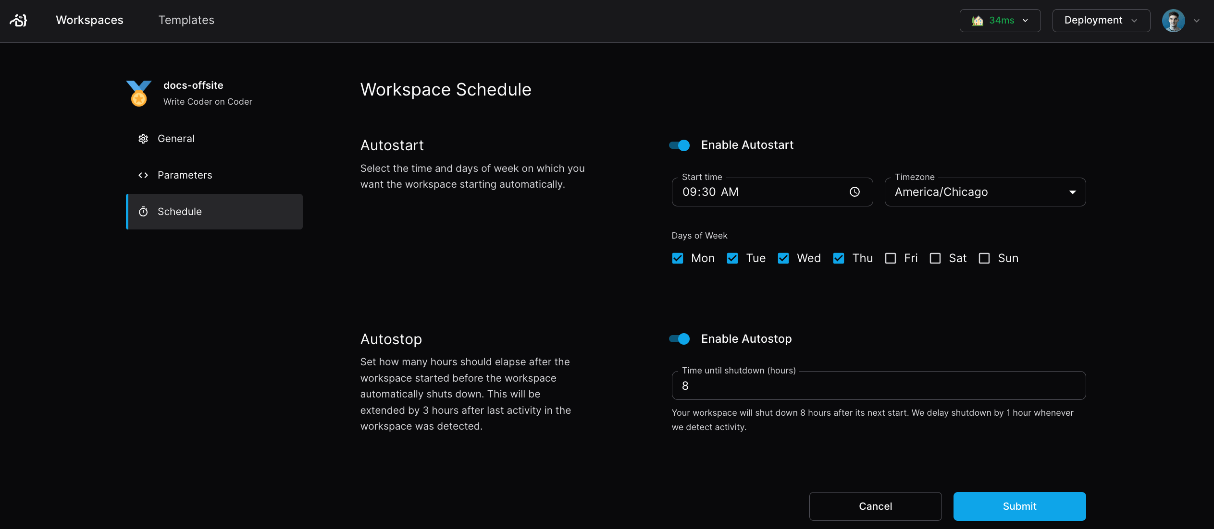Click the Submit button
This screenshot has width=1214, height=529.
[x=1020, y=506]
